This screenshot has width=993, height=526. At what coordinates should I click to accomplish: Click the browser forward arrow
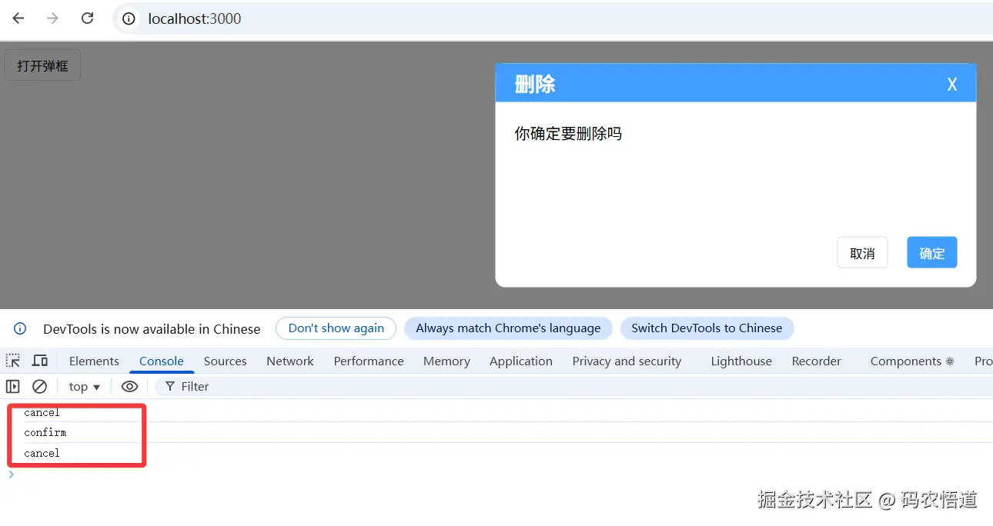(x=52, y=18)
